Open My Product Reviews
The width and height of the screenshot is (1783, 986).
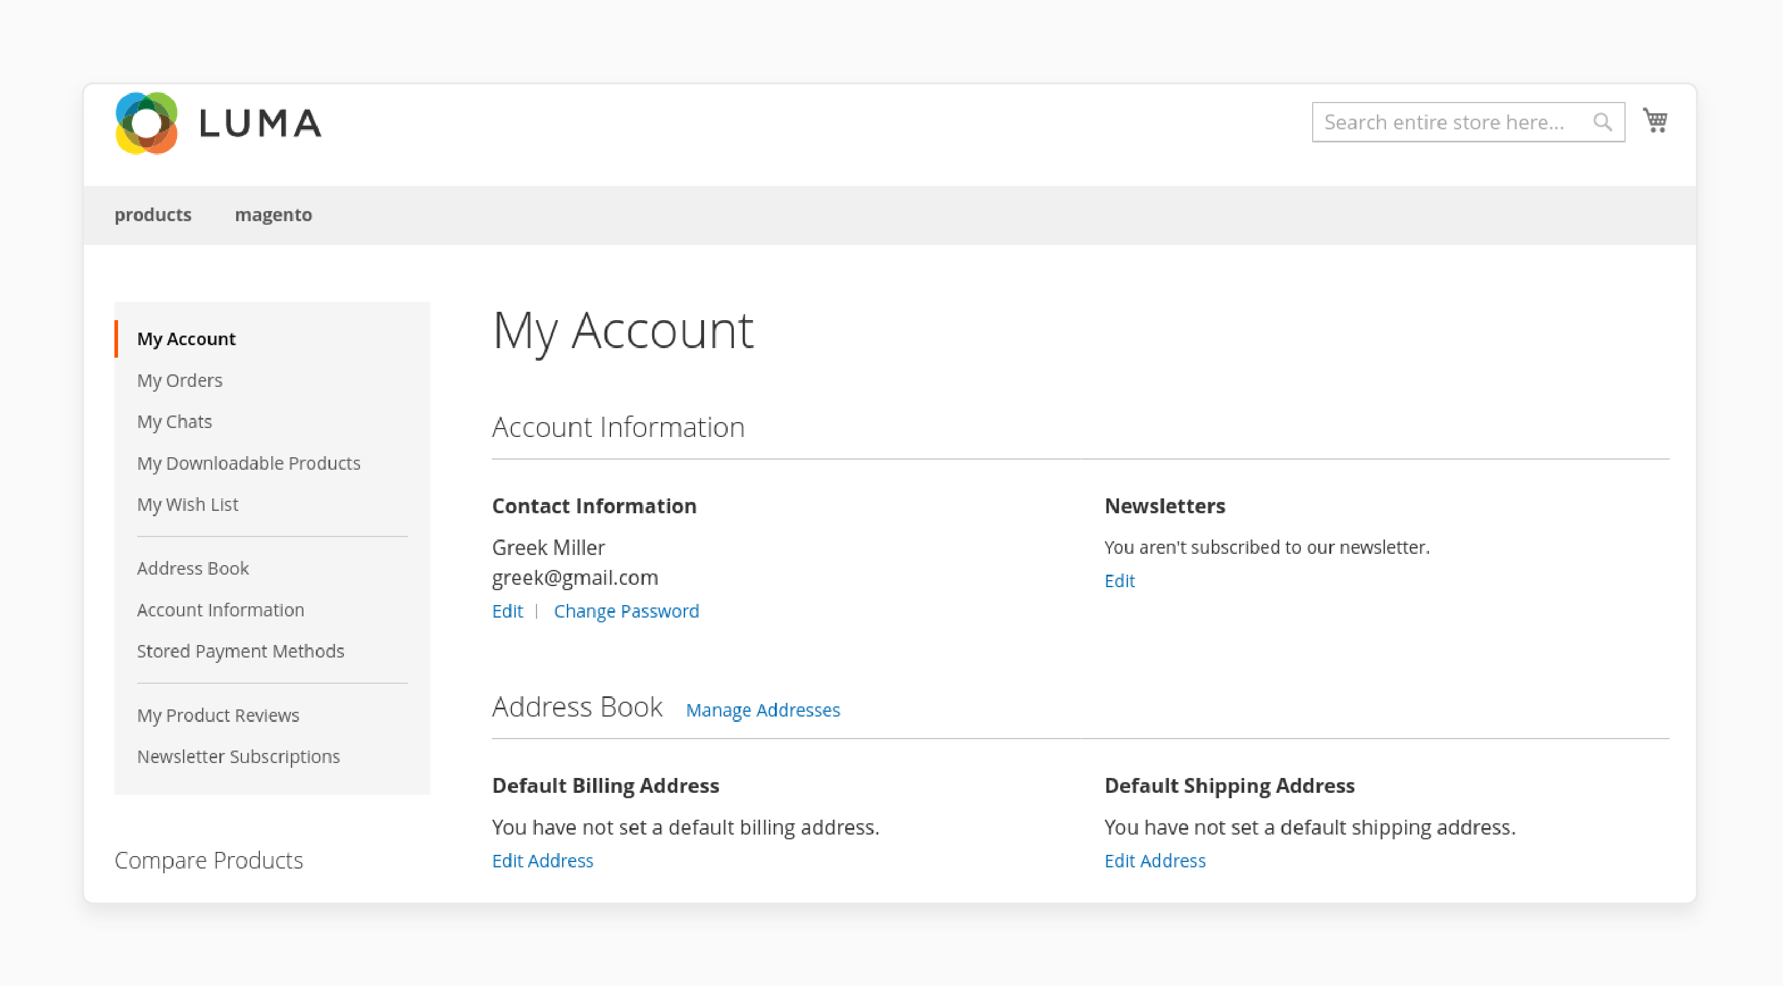218,715
